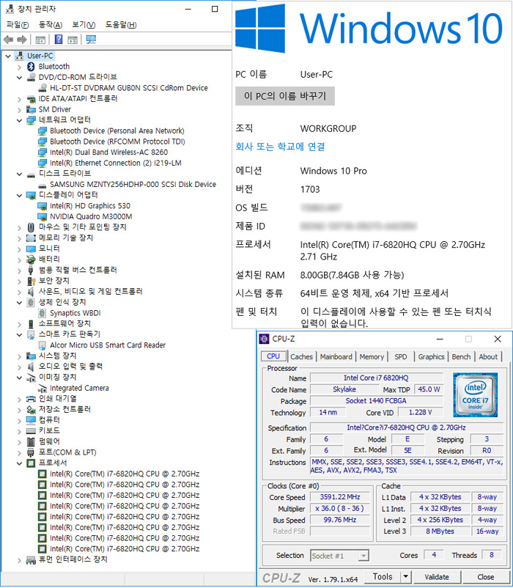The image size is (513, 588).
Task: Click the Intel HD Graphics 530 icon
Action: click(x=43, y=206)
